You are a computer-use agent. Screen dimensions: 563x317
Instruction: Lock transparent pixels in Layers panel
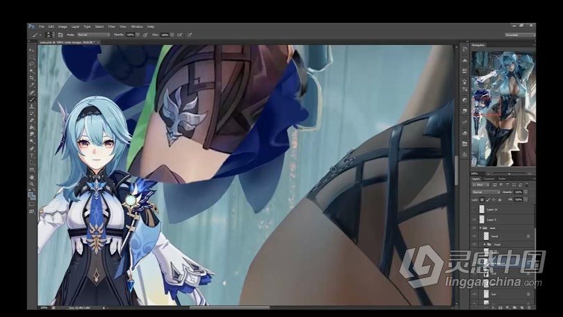482,200
